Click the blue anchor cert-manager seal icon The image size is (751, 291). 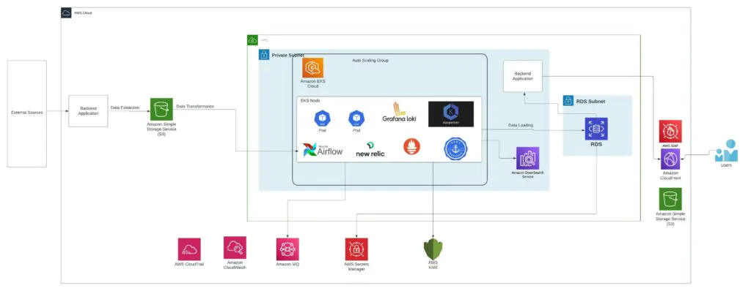455,148
